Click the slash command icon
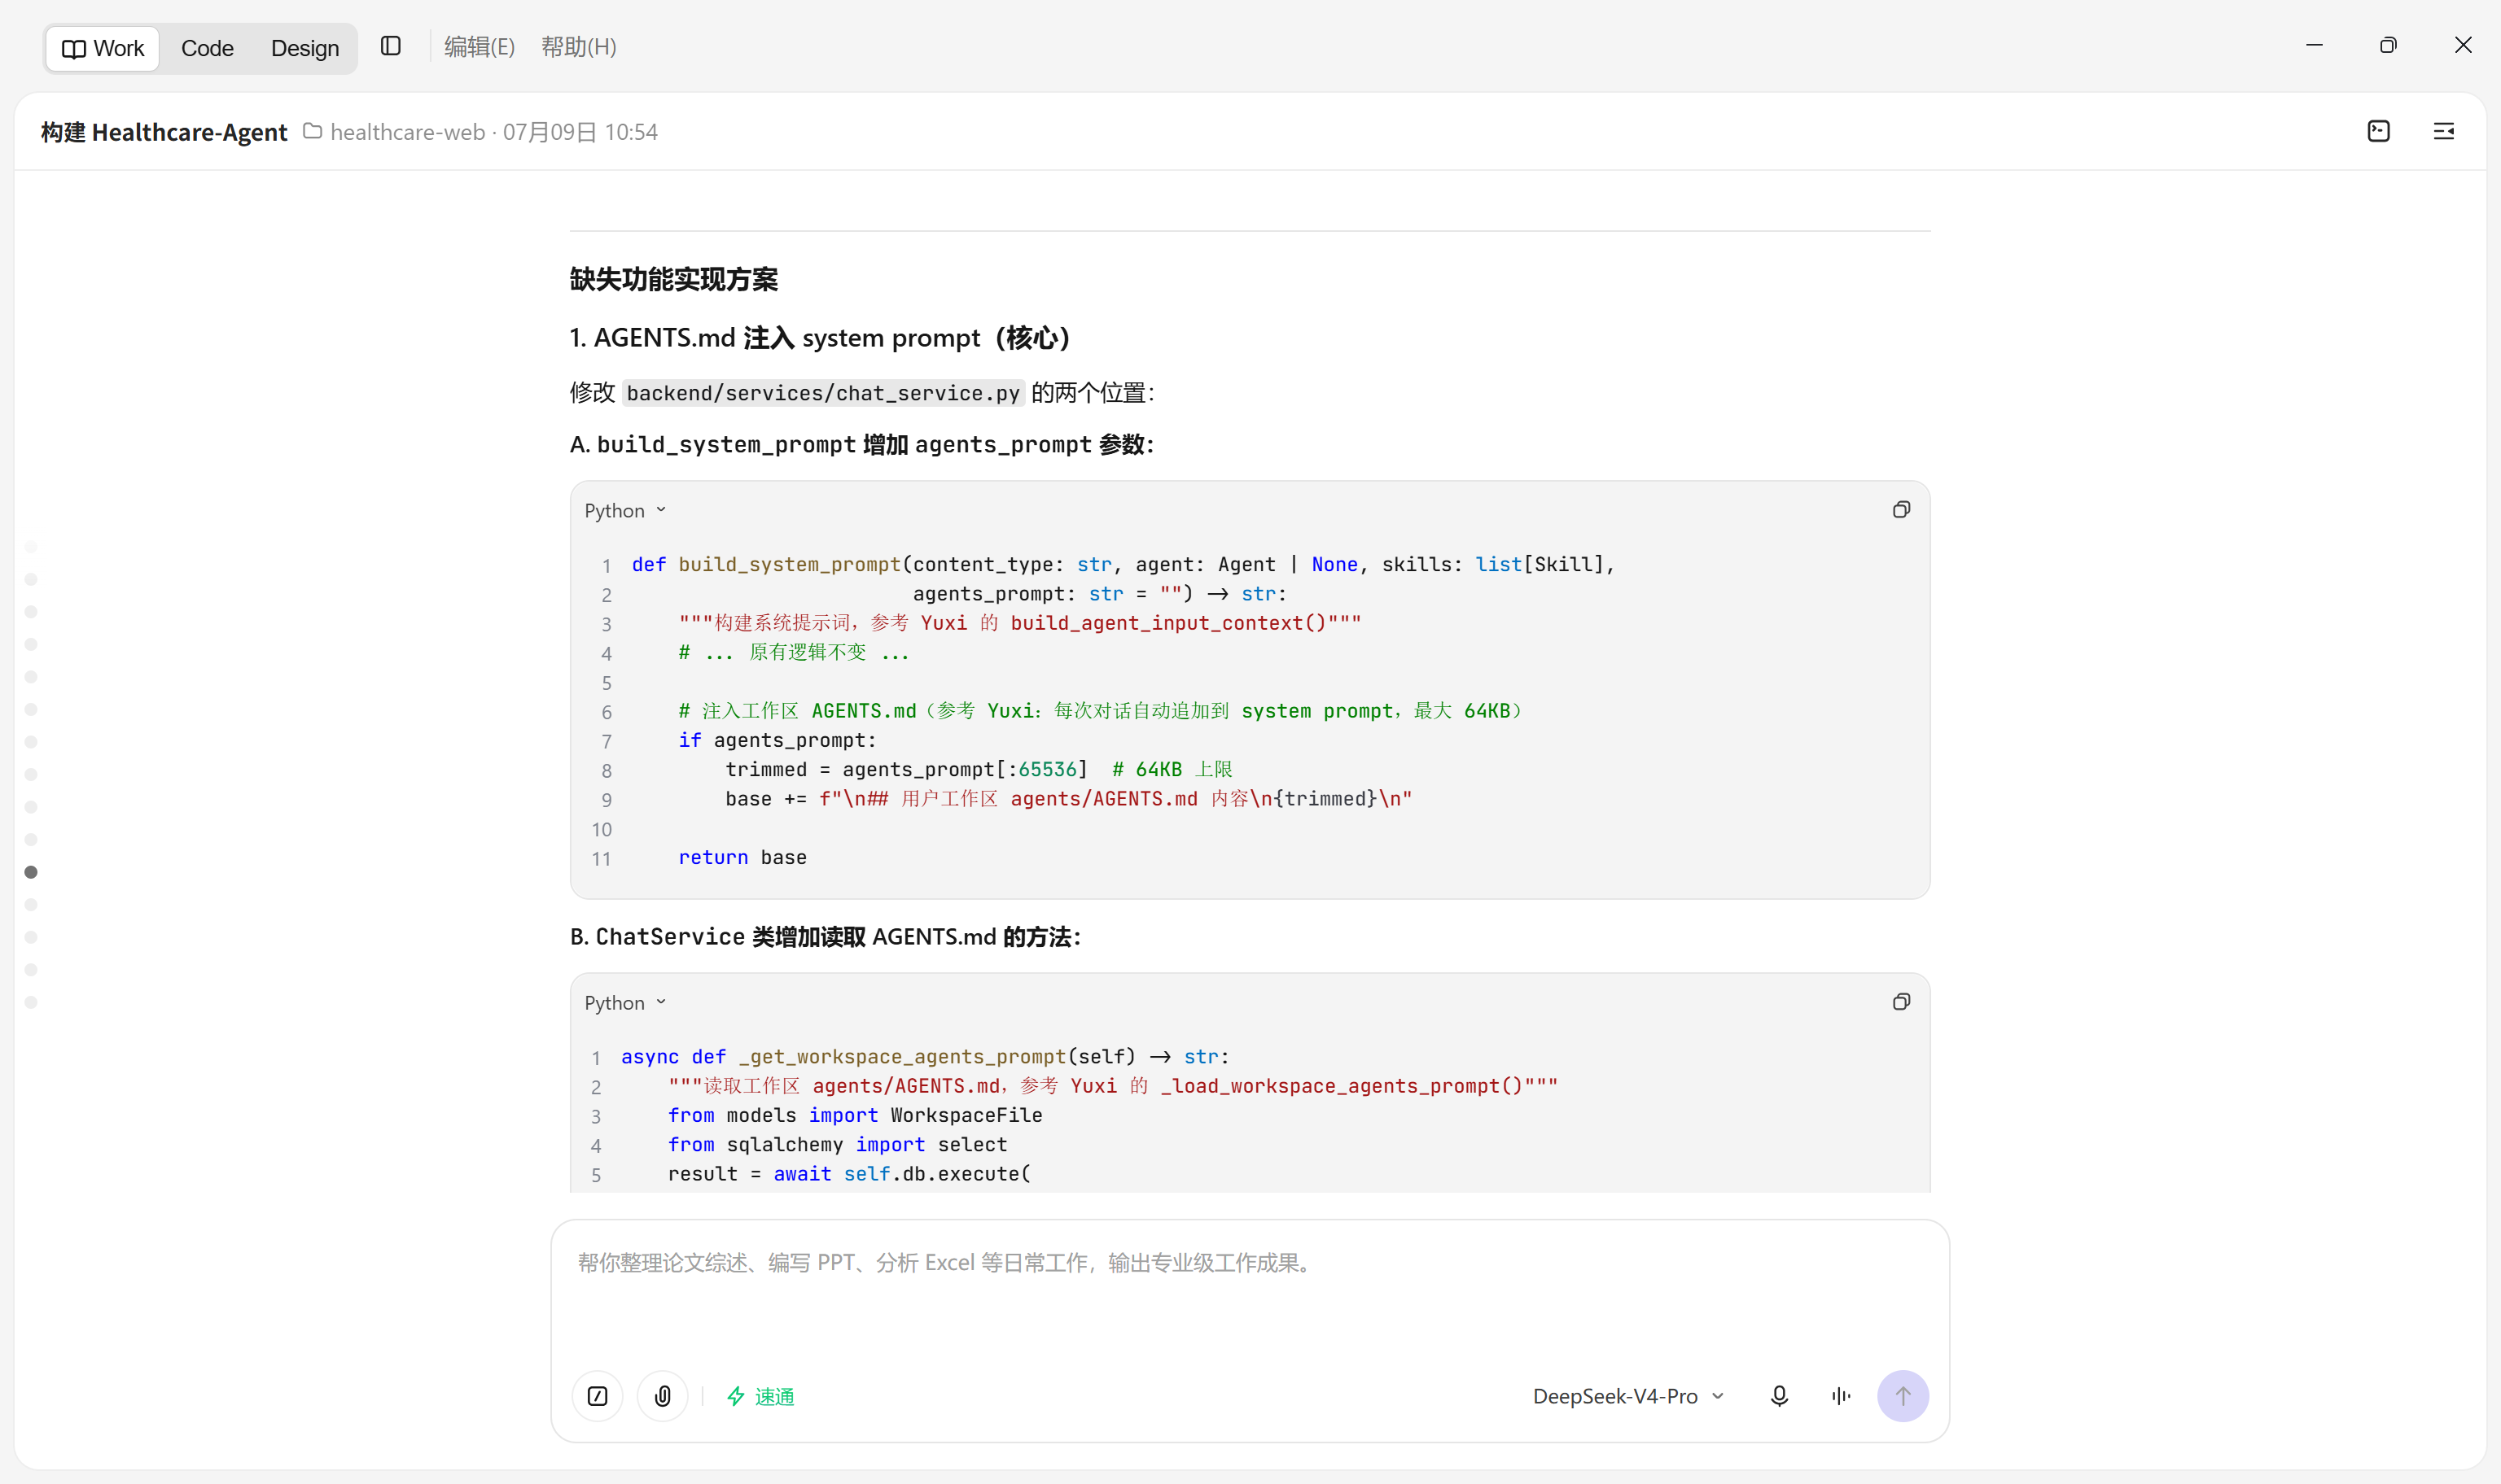The image size is (2501, 1484). coord(598,1396)
